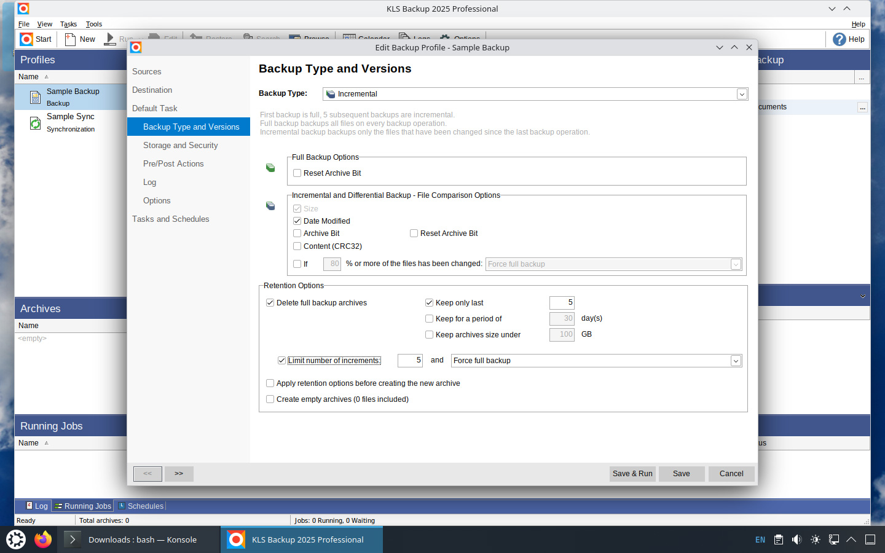Open the File menu
This screenshot has height=553, width=885.
[24, 24]
